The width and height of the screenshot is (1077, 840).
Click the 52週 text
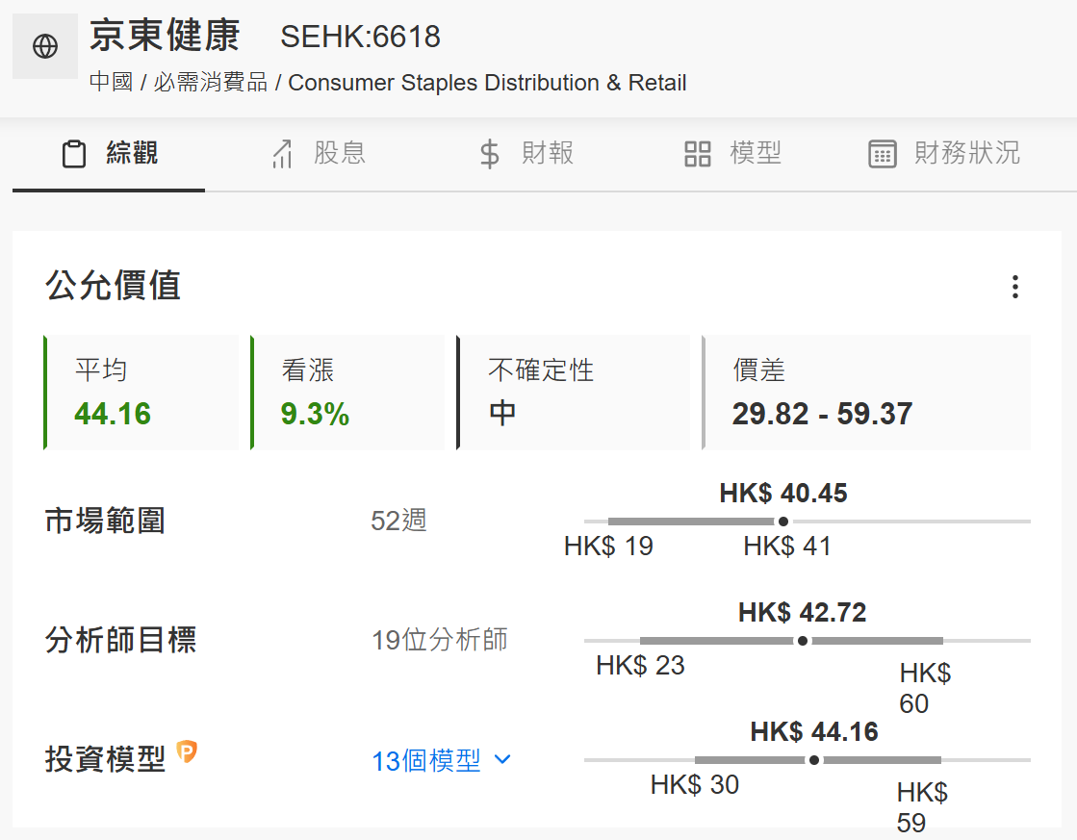tap(398, 521)
